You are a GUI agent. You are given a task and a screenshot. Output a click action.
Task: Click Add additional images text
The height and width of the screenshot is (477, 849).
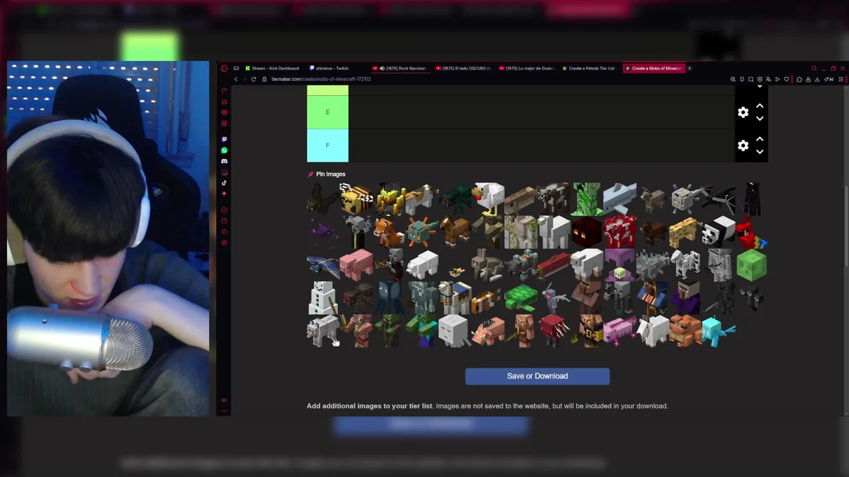tap(369, 406)
